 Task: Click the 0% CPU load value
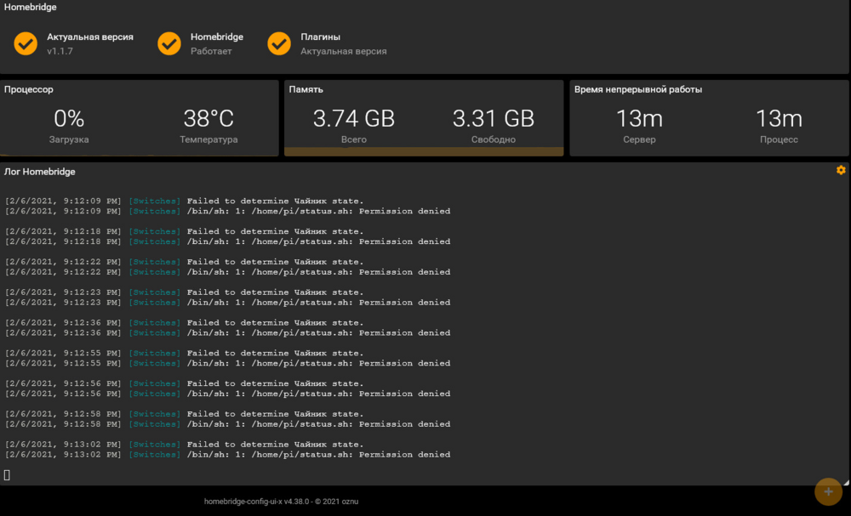click(69, 119)
